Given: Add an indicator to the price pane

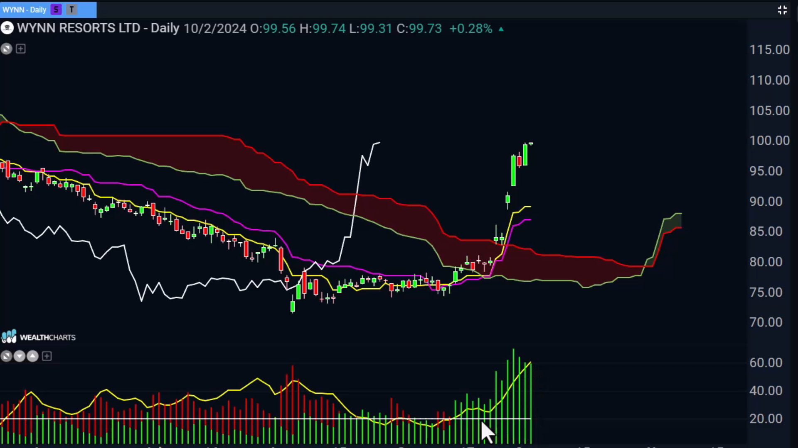Looking at the screenshot, I should [x=20, y=49].
